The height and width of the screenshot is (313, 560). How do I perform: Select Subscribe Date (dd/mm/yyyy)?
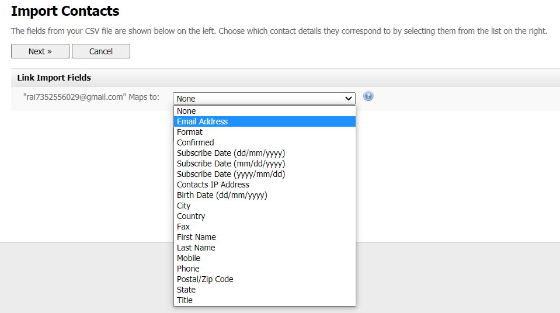click(x=265, y=153)
